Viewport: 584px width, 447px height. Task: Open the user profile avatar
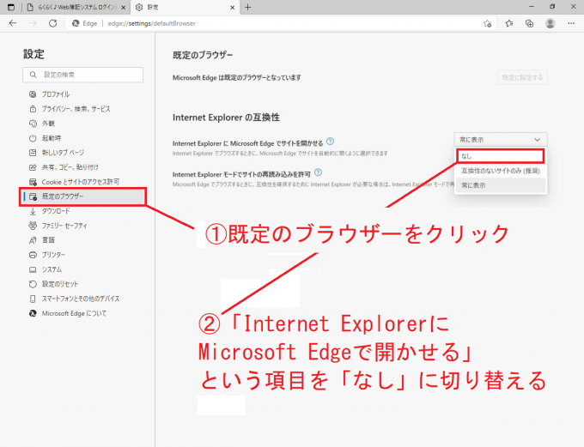click(x=551, y=23)
